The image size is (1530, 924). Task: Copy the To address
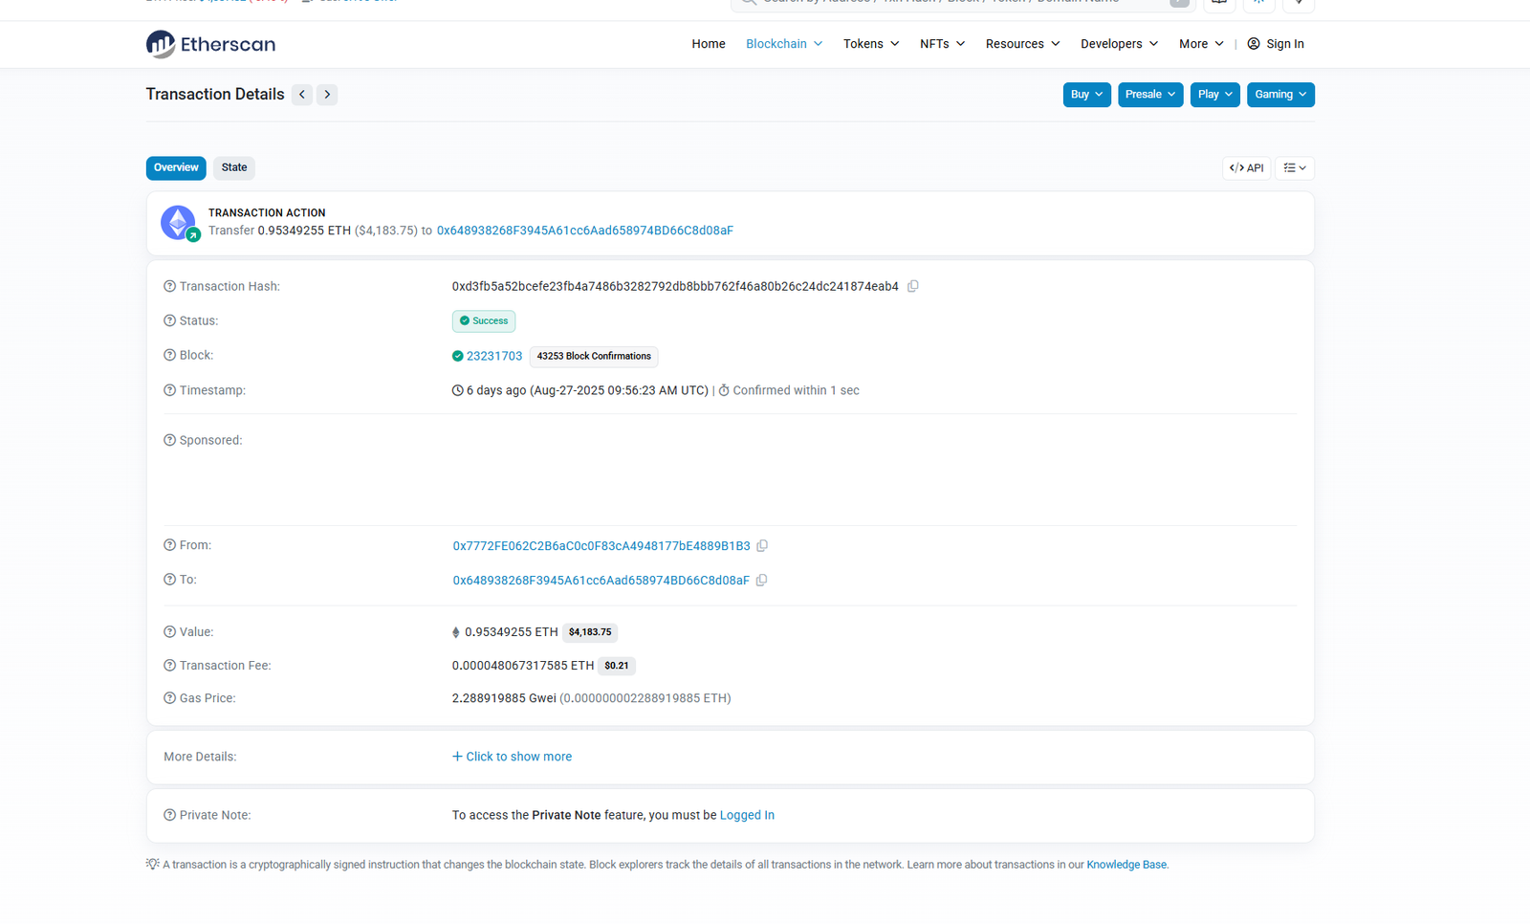click(761, 581)
